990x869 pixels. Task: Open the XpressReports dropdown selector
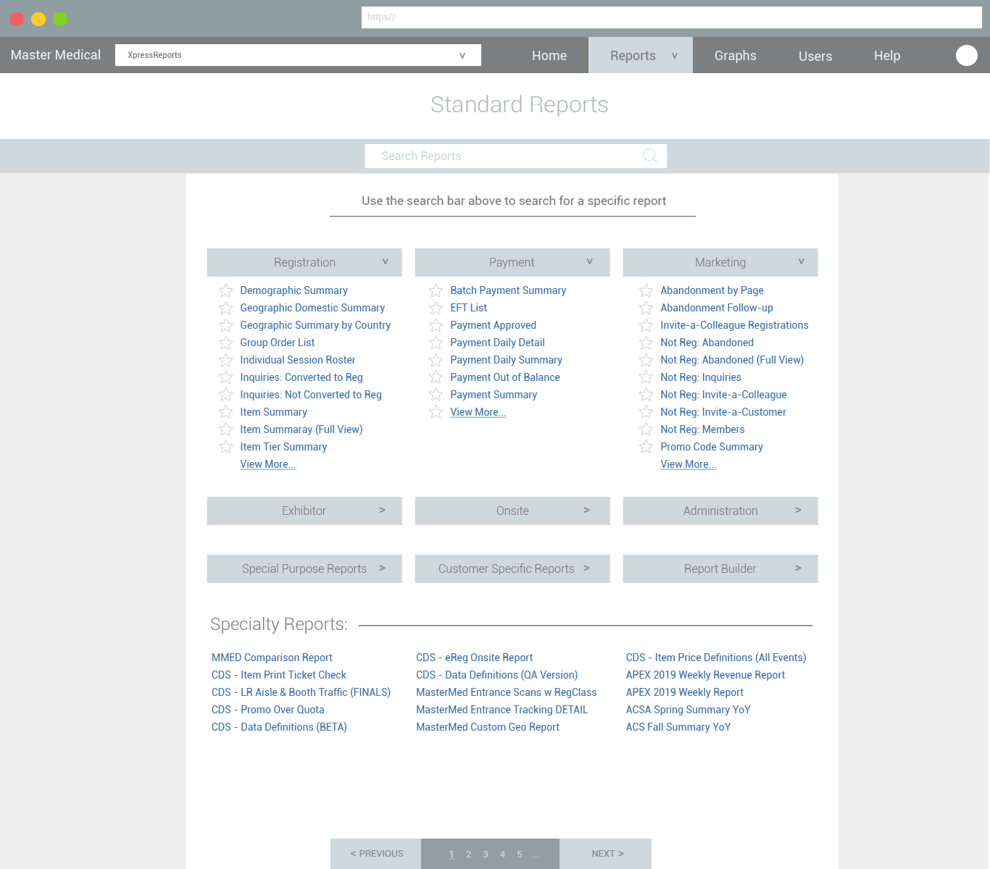(x=298, y=55)
